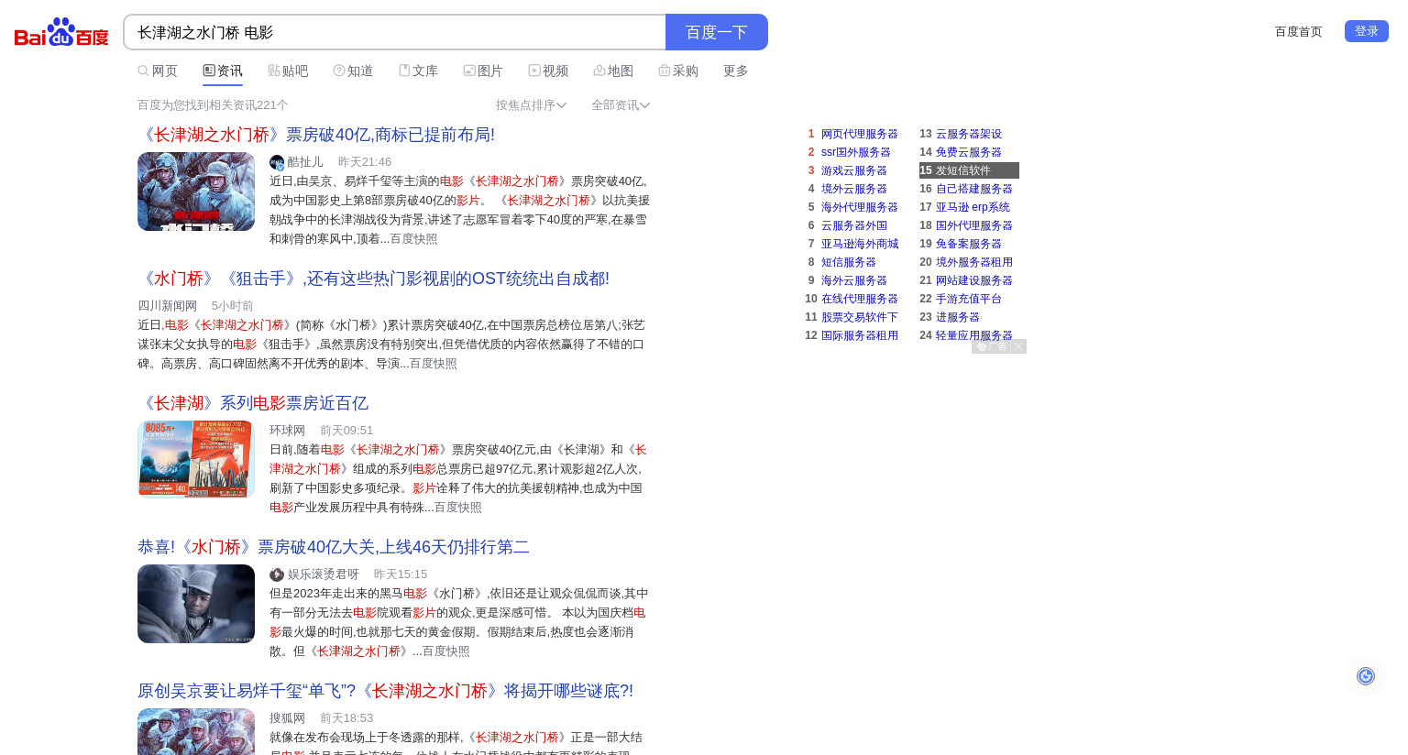Open ad link 游戏云服务器
Image resolution: width=1408 pixels, height=755 pixels.
tap(854, 170)
